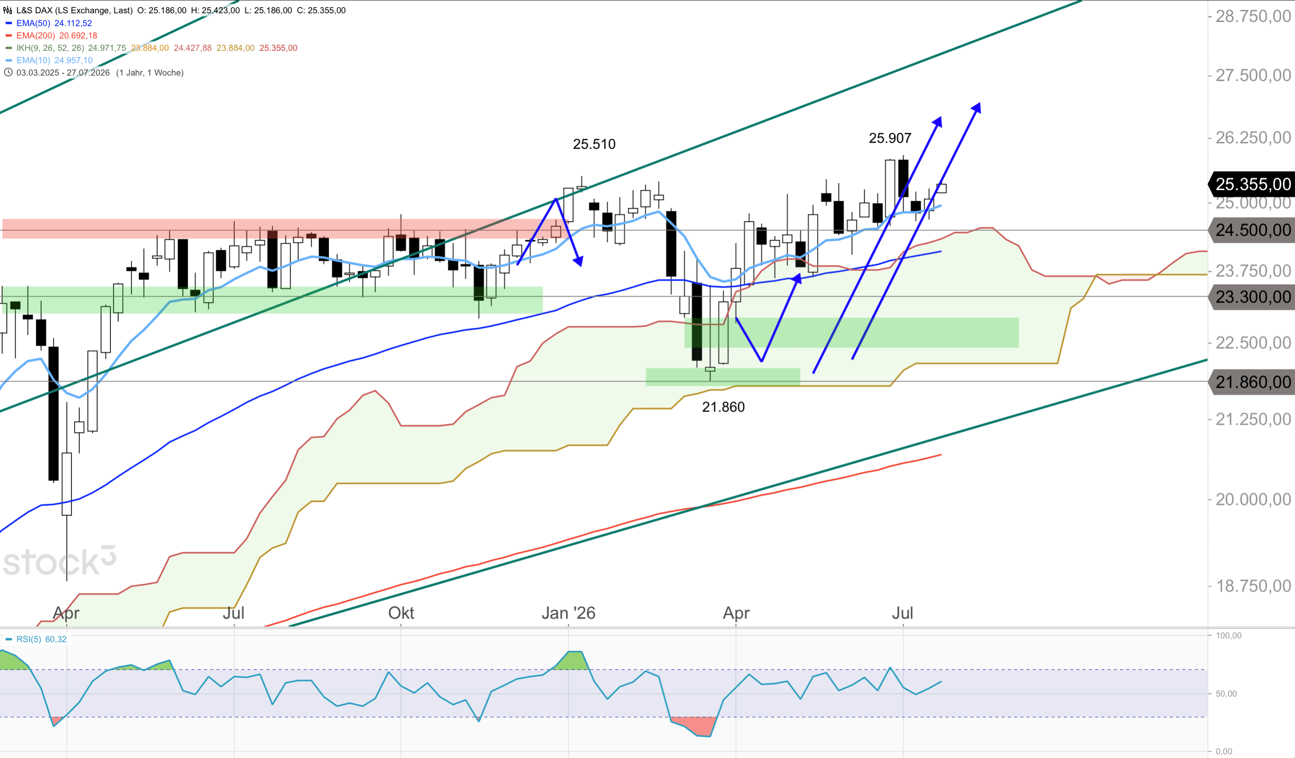
Task: Click the 25.907 high annotation label
Action: pos(890,138)
